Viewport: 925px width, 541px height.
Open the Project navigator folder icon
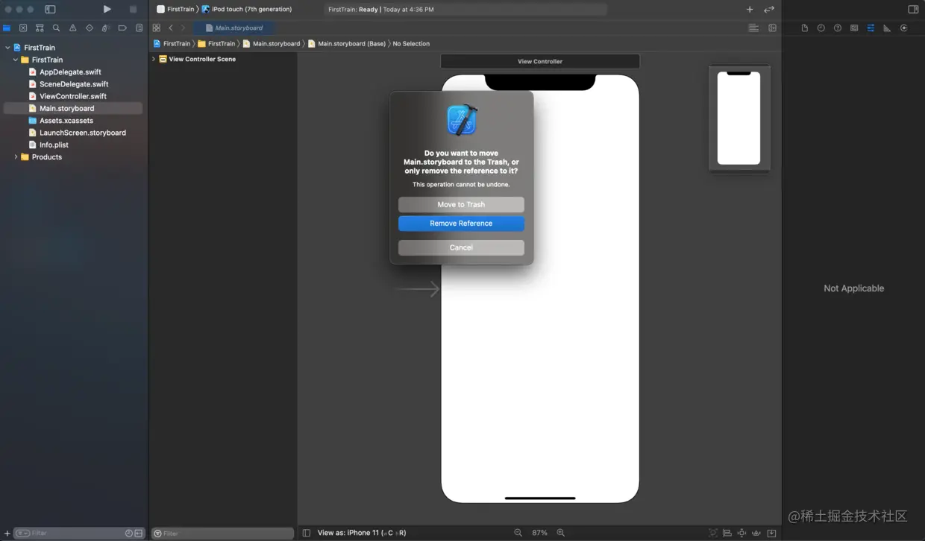[7, 28]
